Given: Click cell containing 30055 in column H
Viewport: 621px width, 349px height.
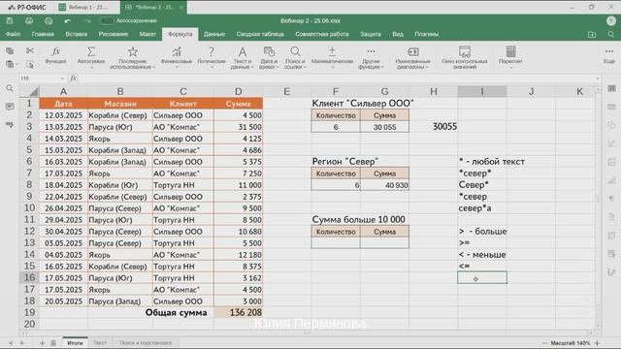Looking at the screenshot, I should pos(434,127).
